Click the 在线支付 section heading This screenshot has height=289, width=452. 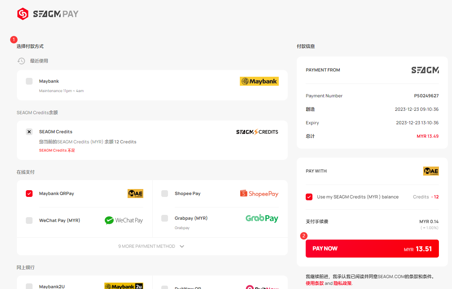point(26,172)
